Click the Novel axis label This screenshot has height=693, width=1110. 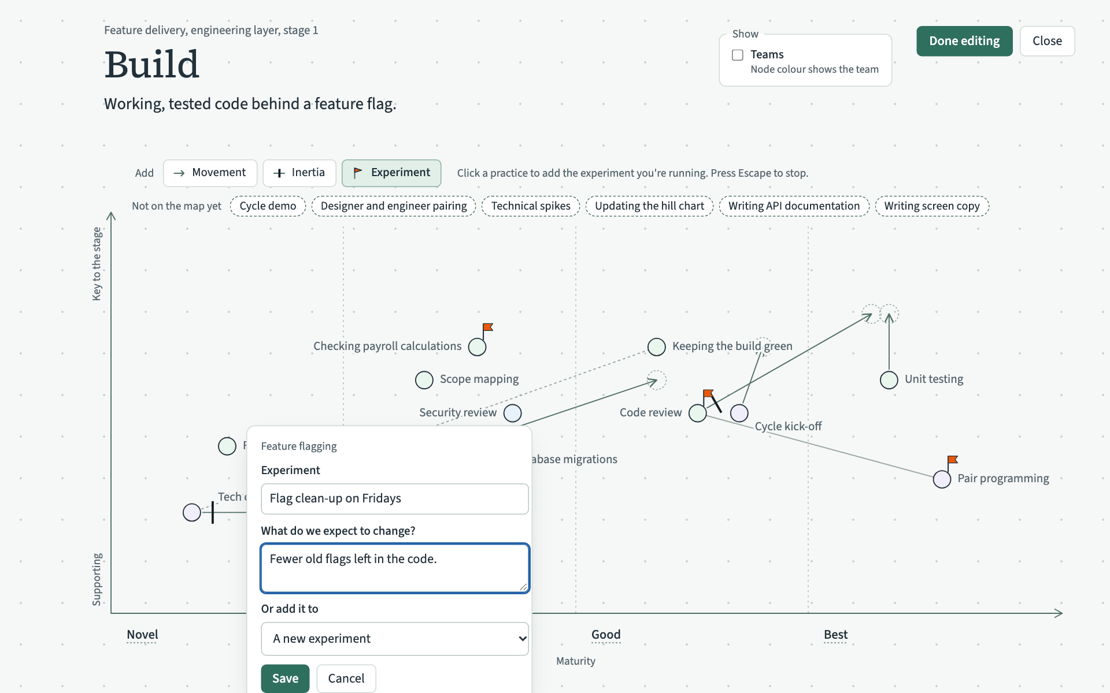142,635
